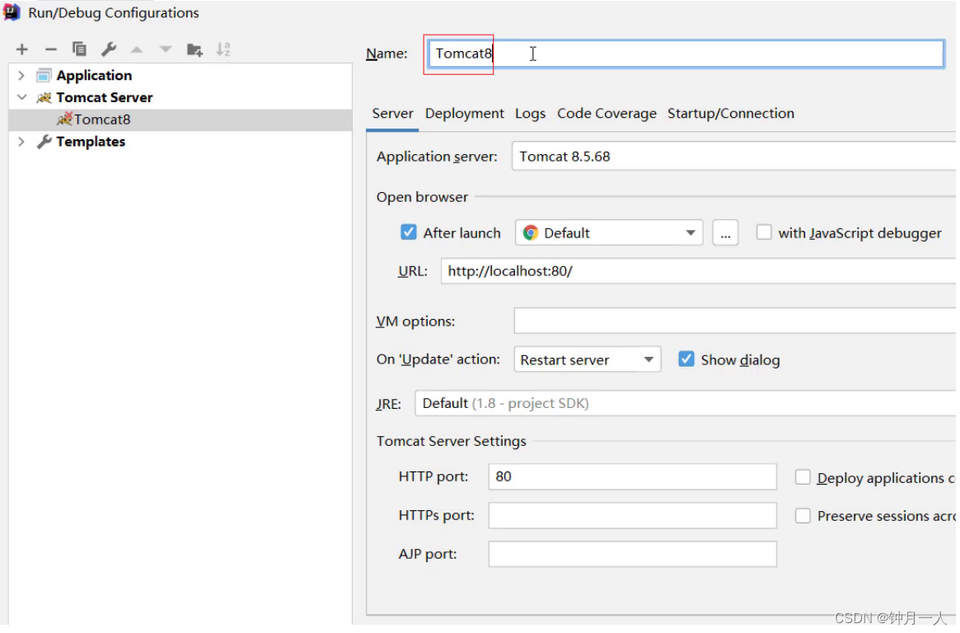This screenshot has width=960, height=633.
Task: Click the 'Open browser' section label
Action: click(423, 198)
